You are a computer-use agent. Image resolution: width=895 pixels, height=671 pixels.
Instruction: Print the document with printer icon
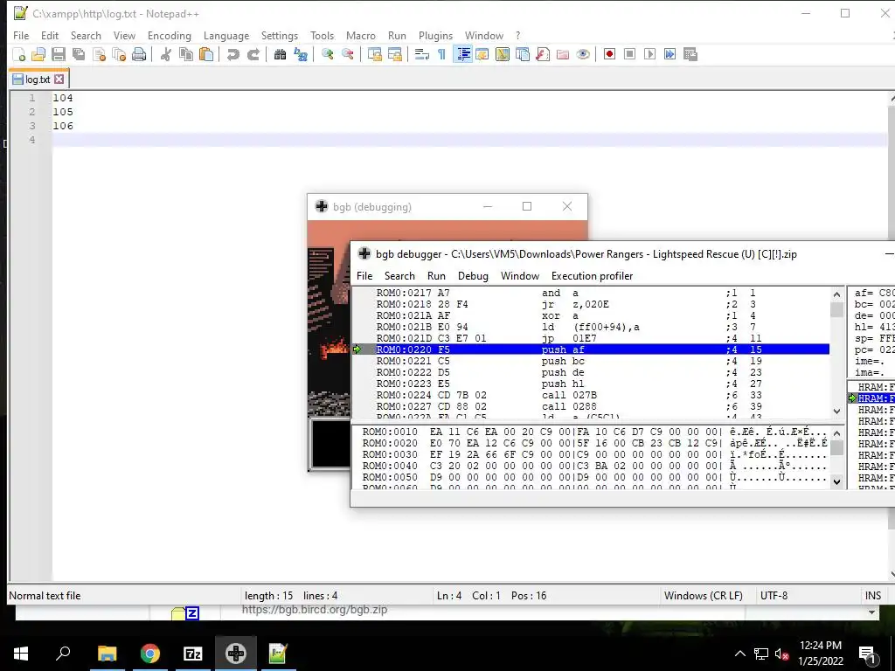click(139, 54)
